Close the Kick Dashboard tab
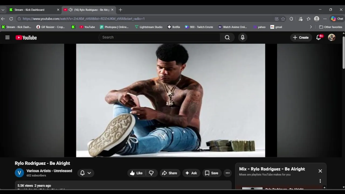The width and height of the screenshot is (345, 194). [x=58, y=10]
